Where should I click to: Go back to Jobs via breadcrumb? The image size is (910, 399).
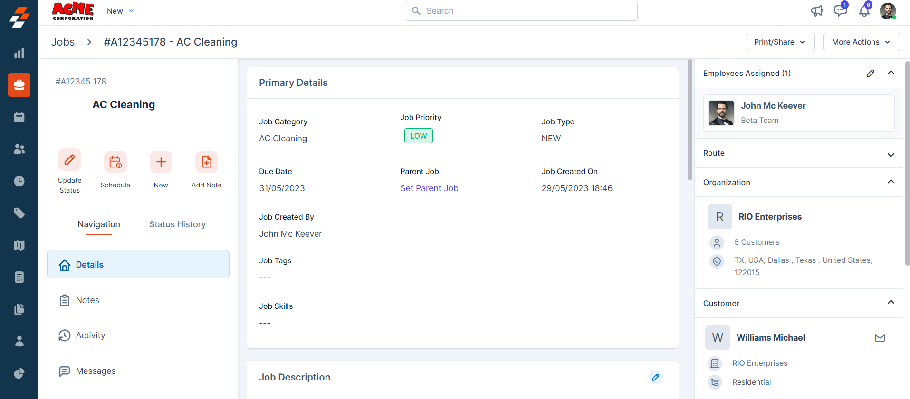[63, 42]
